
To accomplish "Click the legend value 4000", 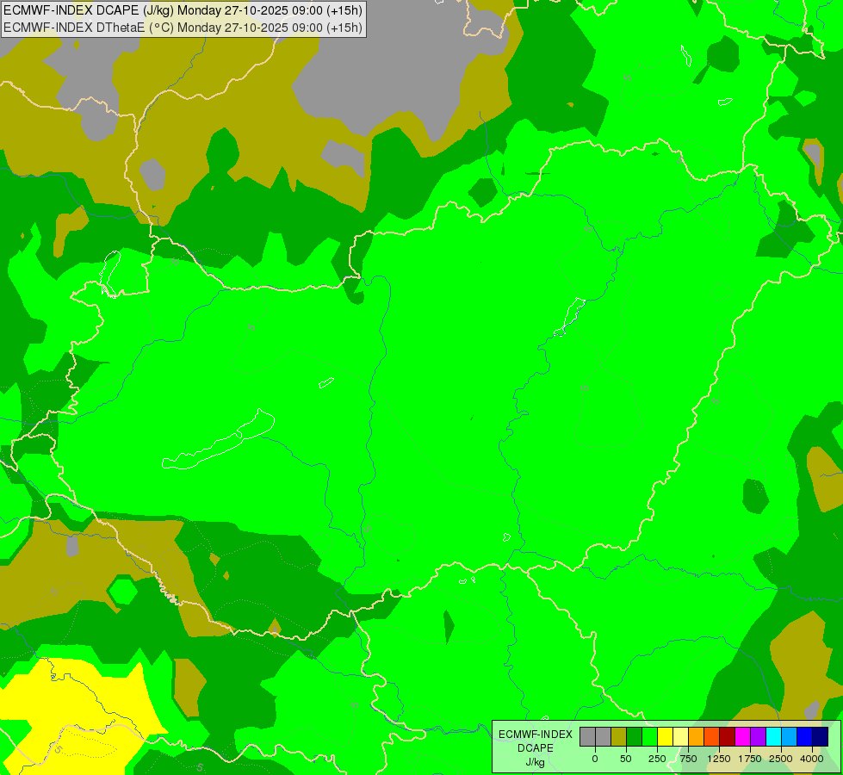I will click(812, 759).
